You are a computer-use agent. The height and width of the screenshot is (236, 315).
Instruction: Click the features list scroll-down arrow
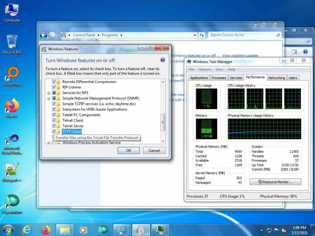click(x=163, y=141)
